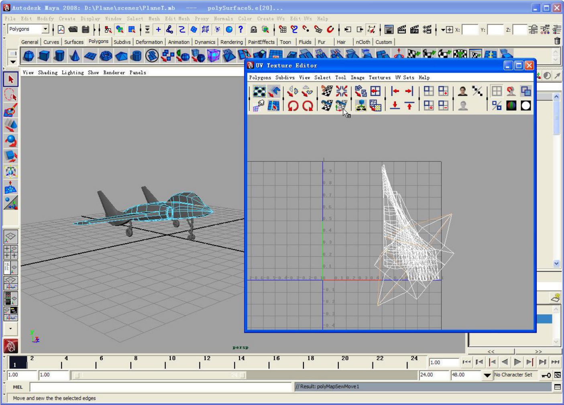This screenshot has width=564, height=405.
Task: Create a polygon cube from the shelf
Action: 44,55
